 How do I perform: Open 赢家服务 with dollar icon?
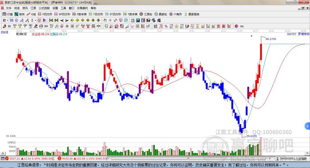[x=192, y=14]
